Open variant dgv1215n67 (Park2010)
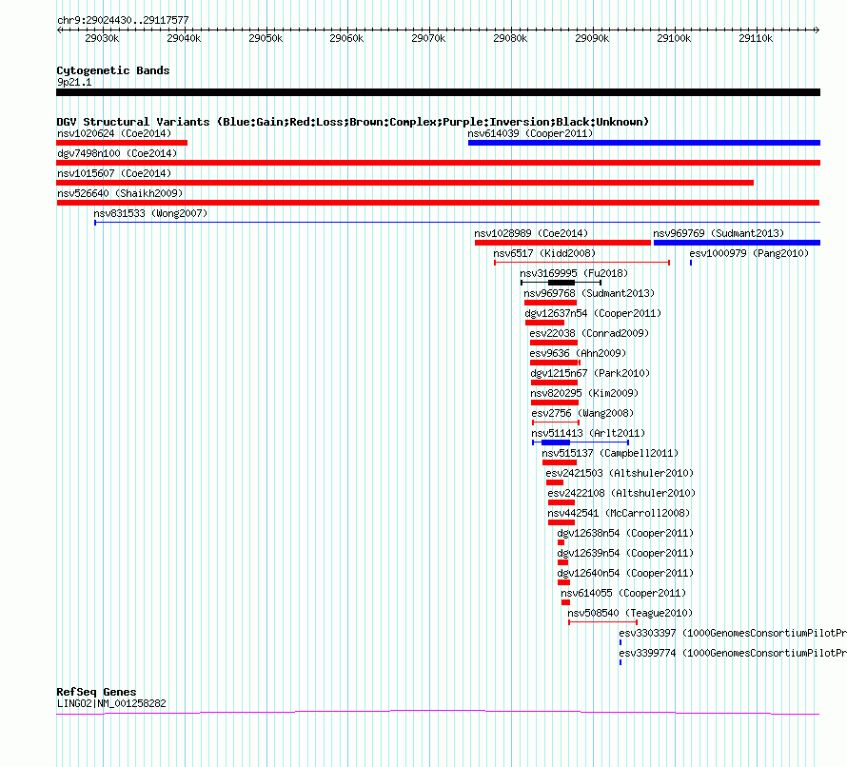This screenshot has height=767, width=847. 590,373
